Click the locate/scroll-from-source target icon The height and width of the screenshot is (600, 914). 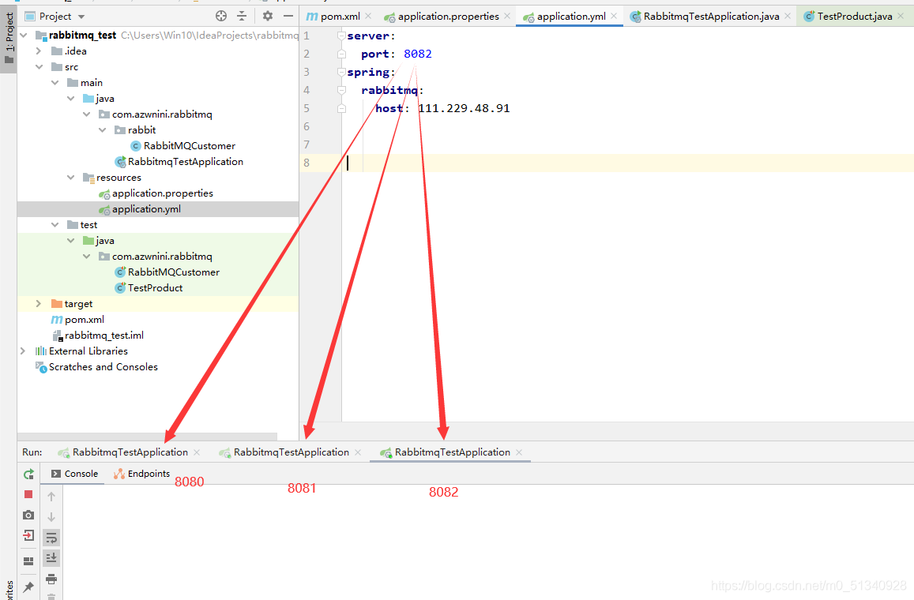click(221, 17)
